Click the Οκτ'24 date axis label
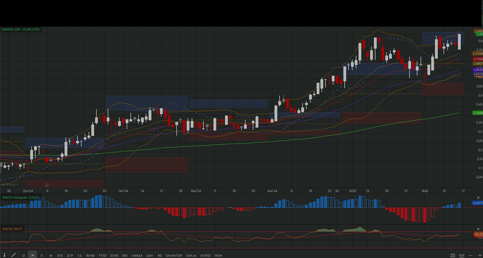483x258 pixels. click(x=123, y=191)
